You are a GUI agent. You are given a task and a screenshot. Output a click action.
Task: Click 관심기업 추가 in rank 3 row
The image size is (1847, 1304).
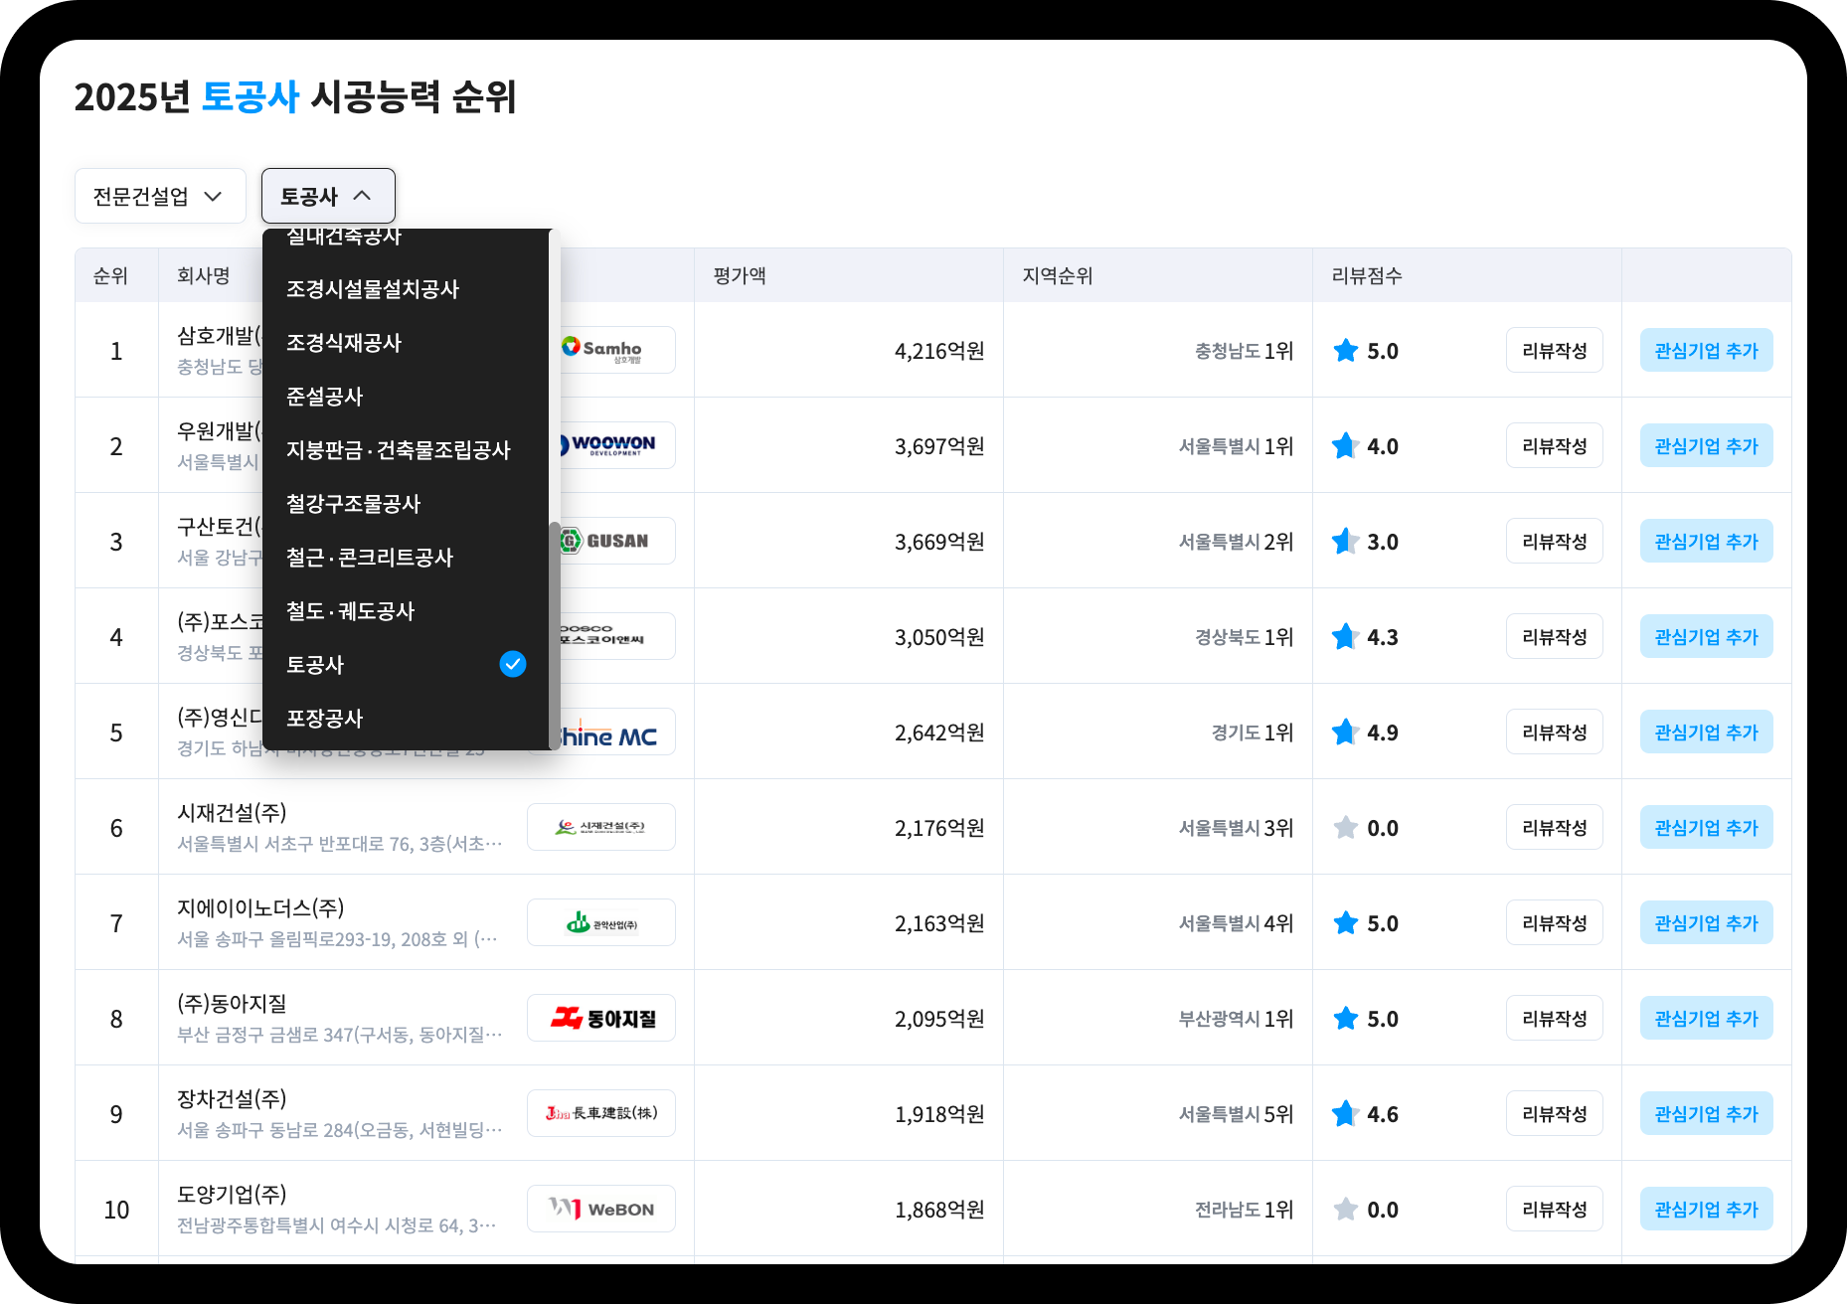click(1707, 541)
